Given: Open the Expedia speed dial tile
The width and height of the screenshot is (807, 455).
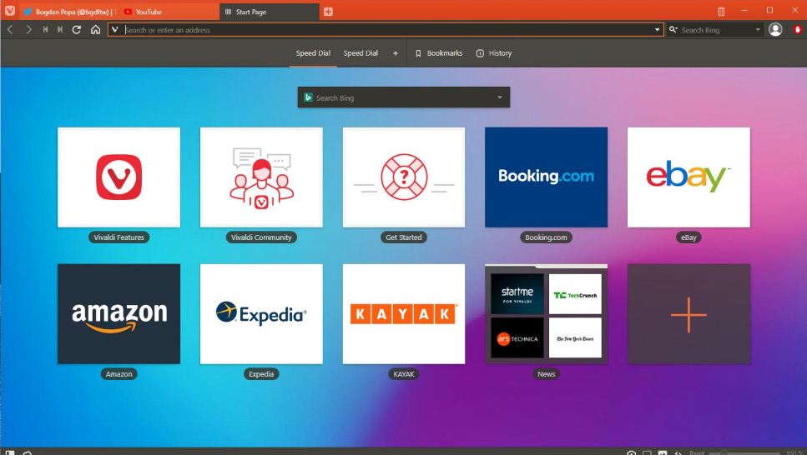Looking at the screenshot, I should pos(261,314).
